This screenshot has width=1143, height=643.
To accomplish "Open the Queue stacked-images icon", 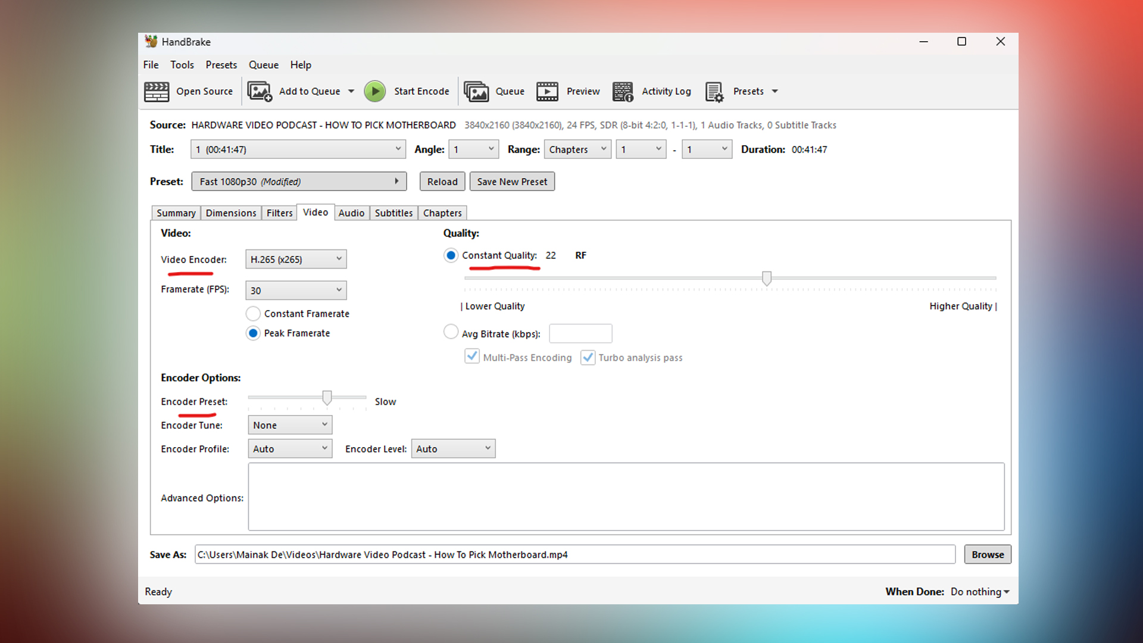I will 476,91.
